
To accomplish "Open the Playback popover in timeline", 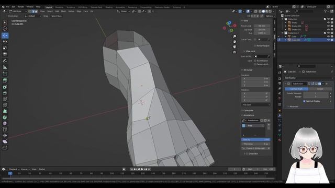I will click(14, 169).
